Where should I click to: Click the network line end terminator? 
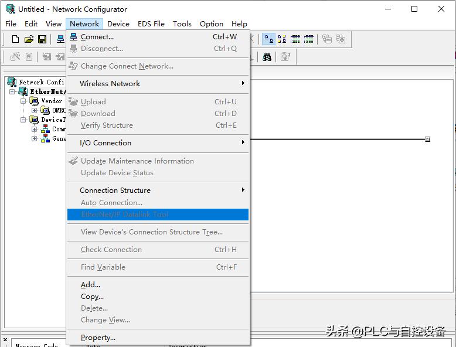pyautogui.click(x=427, y=139)
